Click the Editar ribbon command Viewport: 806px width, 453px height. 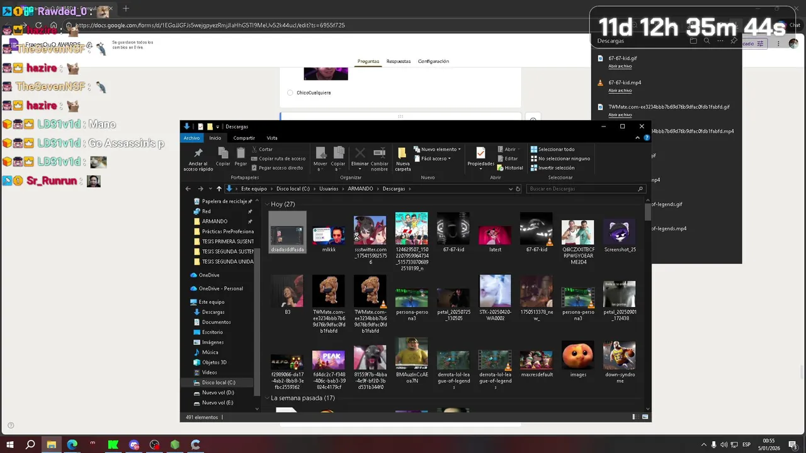click(508, 159)
